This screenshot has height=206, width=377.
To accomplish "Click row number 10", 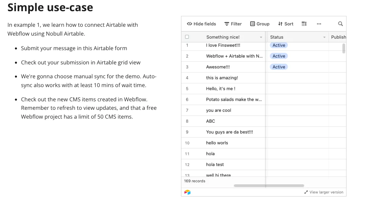I will point(187,143).
